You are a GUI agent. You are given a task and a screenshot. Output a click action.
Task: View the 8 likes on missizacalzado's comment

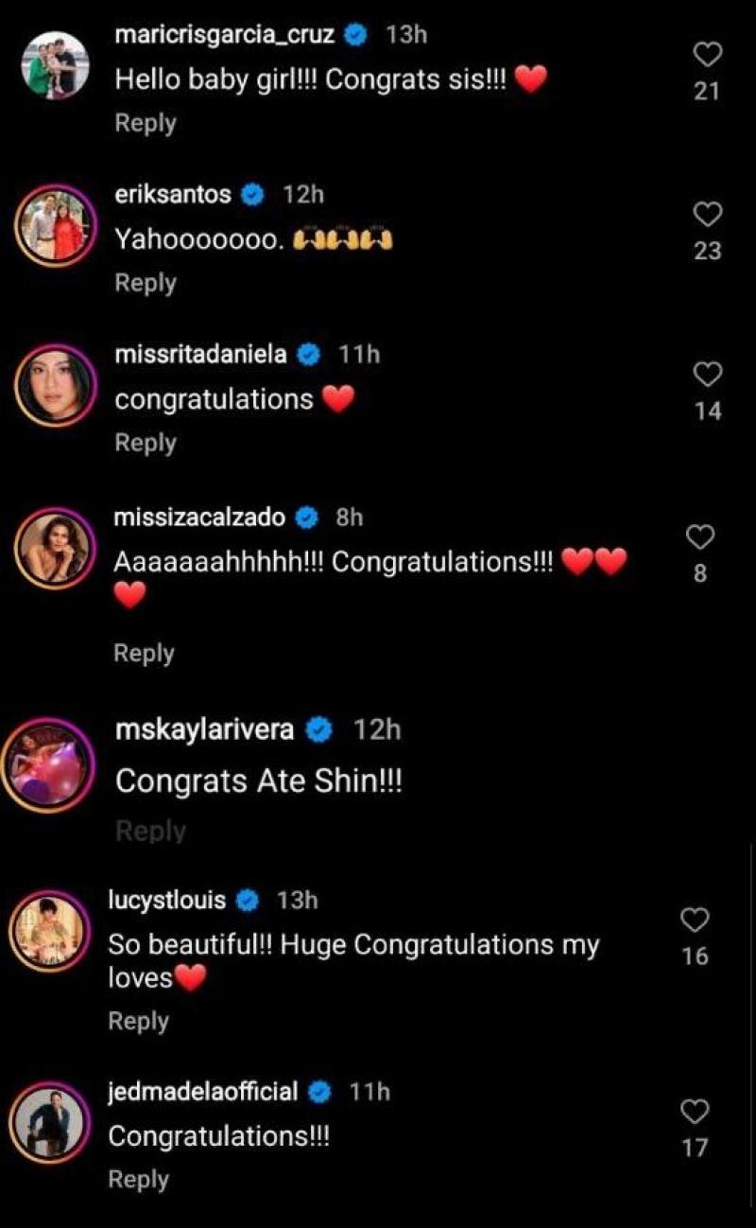(699, 572)
